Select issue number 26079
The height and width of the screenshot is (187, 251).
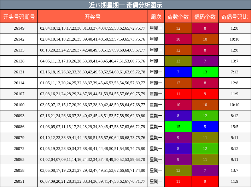[x=19, y=138]
